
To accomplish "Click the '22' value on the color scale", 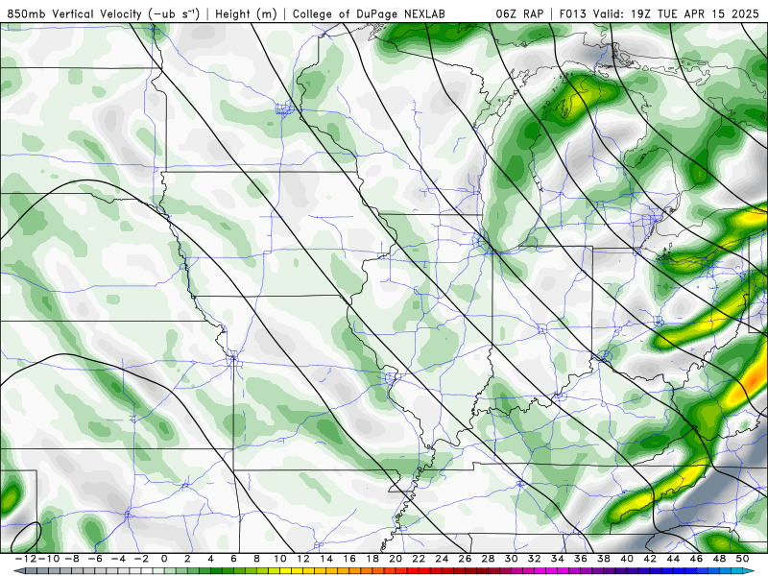I will click(x=419, y=559).
